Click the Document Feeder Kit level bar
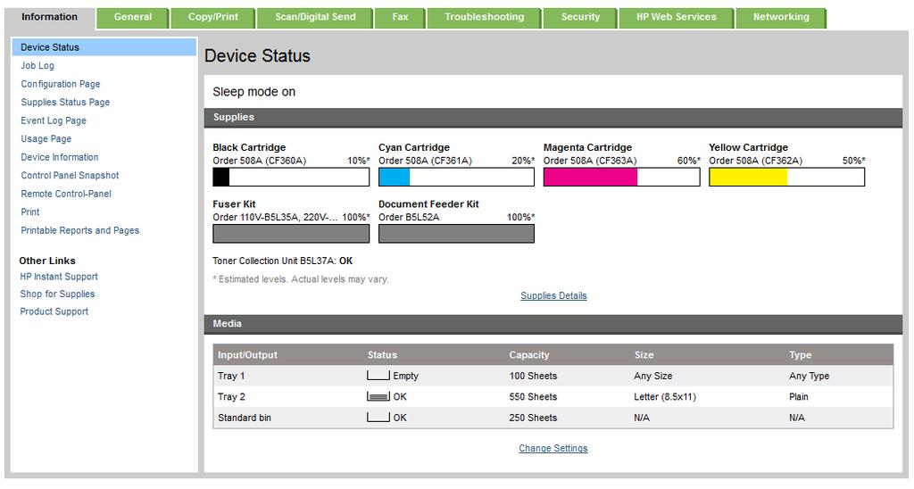The height and width of the screenshot is (489, 914). coord(456,234)
